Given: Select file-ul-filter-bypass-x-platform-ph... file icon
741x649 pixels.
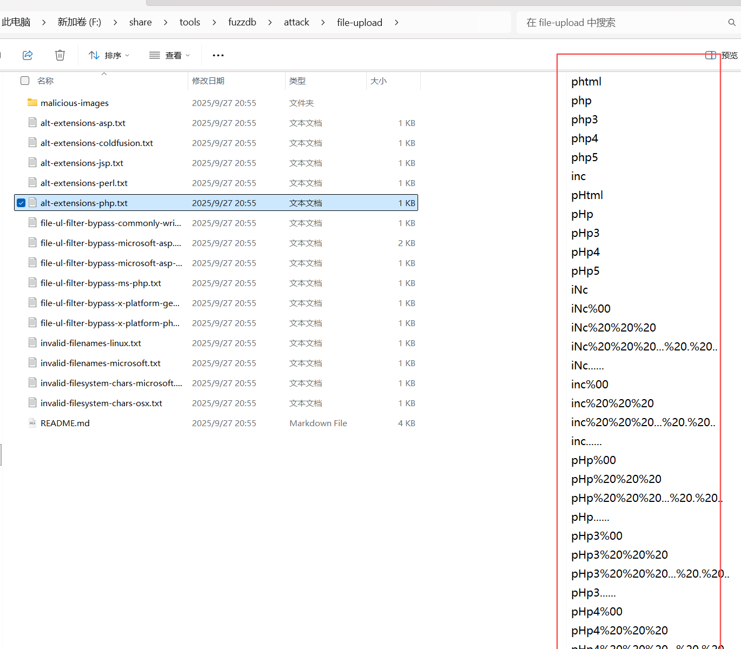Looking at the screenshot, I should [32, 323].
